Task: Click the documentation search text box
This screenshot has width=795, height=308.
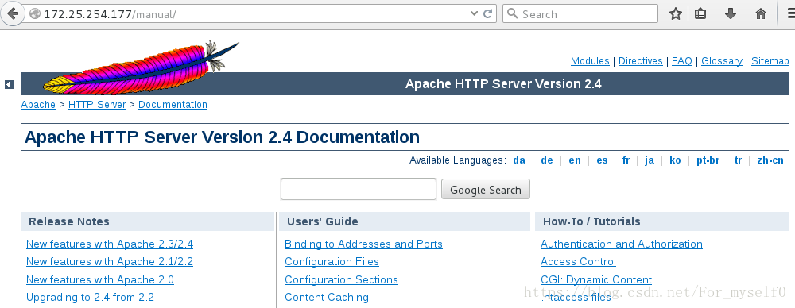Action: pyautogui.click(x=359, y=189)
